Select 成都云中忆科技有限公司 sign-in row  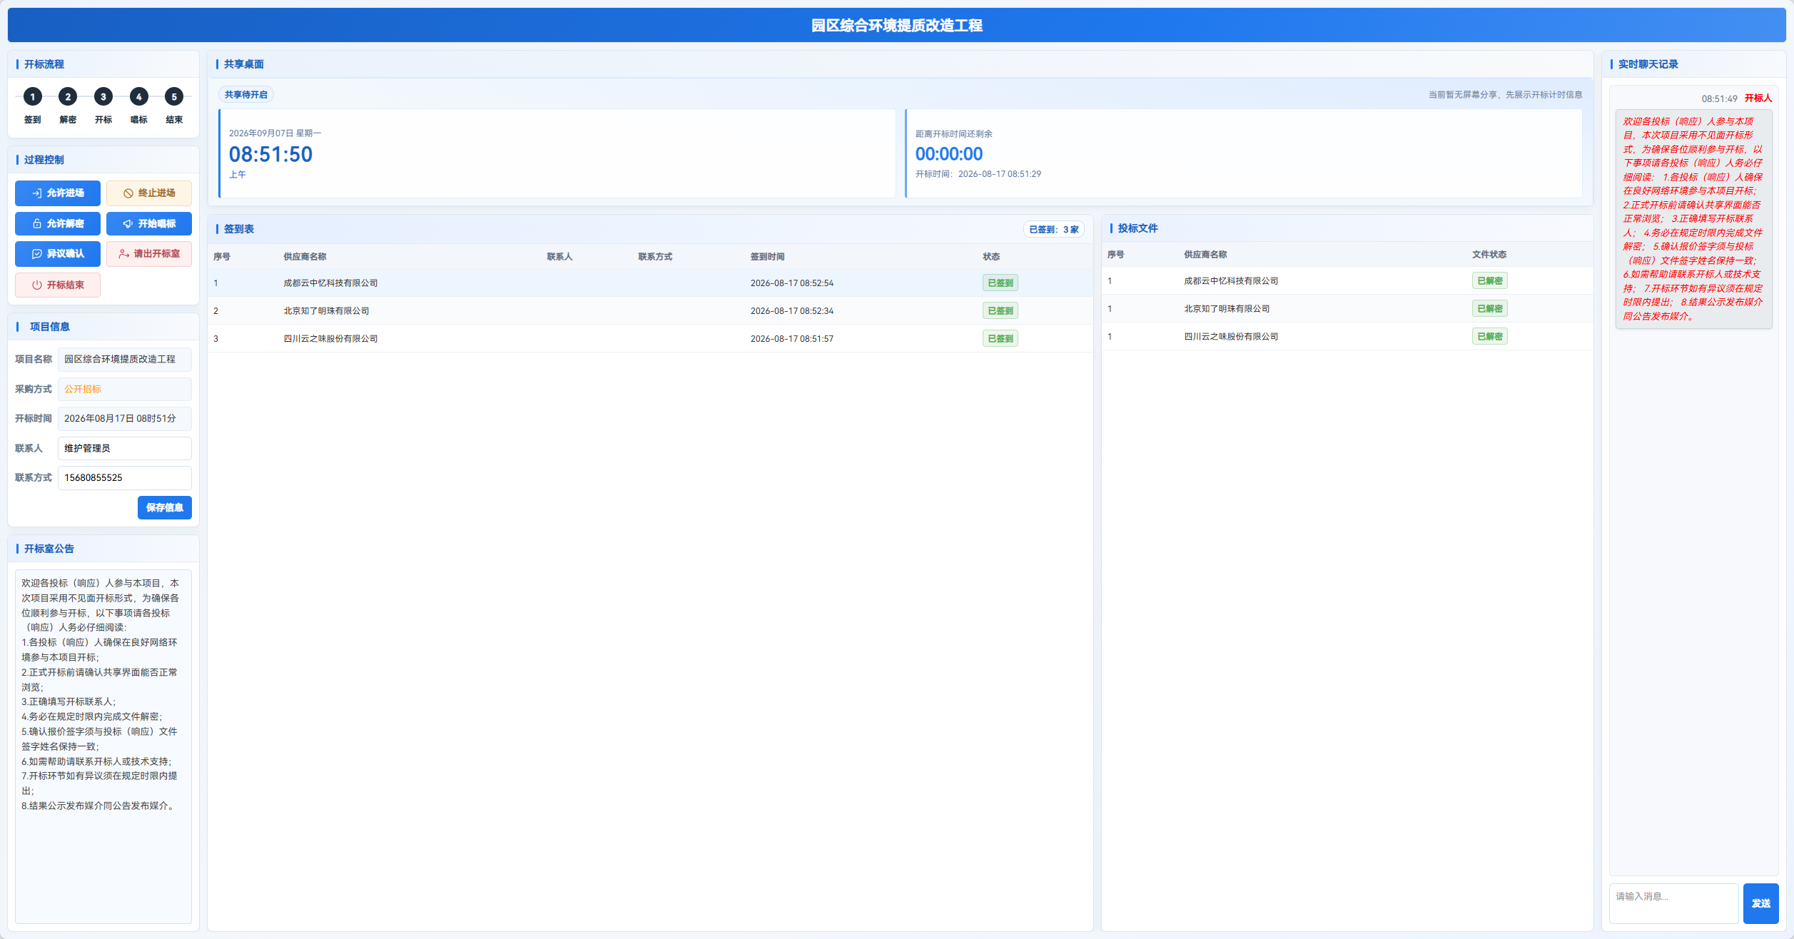650,283
